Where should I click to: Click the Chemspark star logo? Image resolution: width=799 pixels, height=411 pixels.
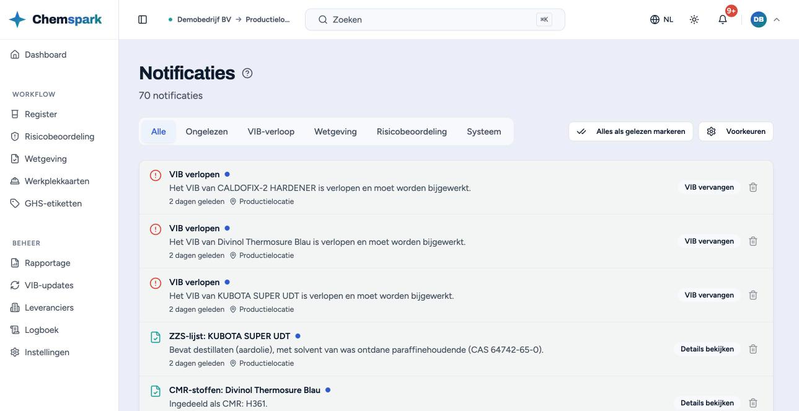[17, 19]
